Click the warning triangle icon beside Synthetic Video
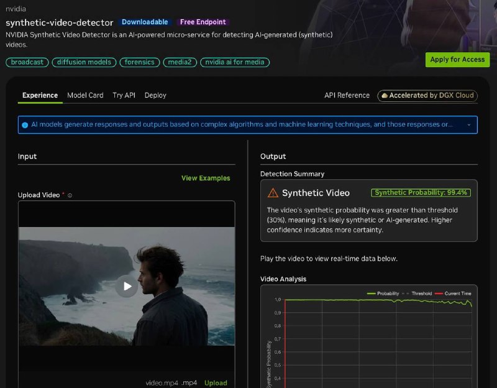The image size is (497, 388). [x=273, y=193]
